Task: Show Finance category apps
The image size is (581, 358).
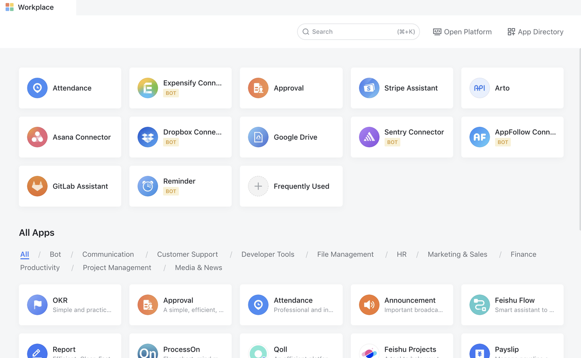Action: tap(523, 254)
